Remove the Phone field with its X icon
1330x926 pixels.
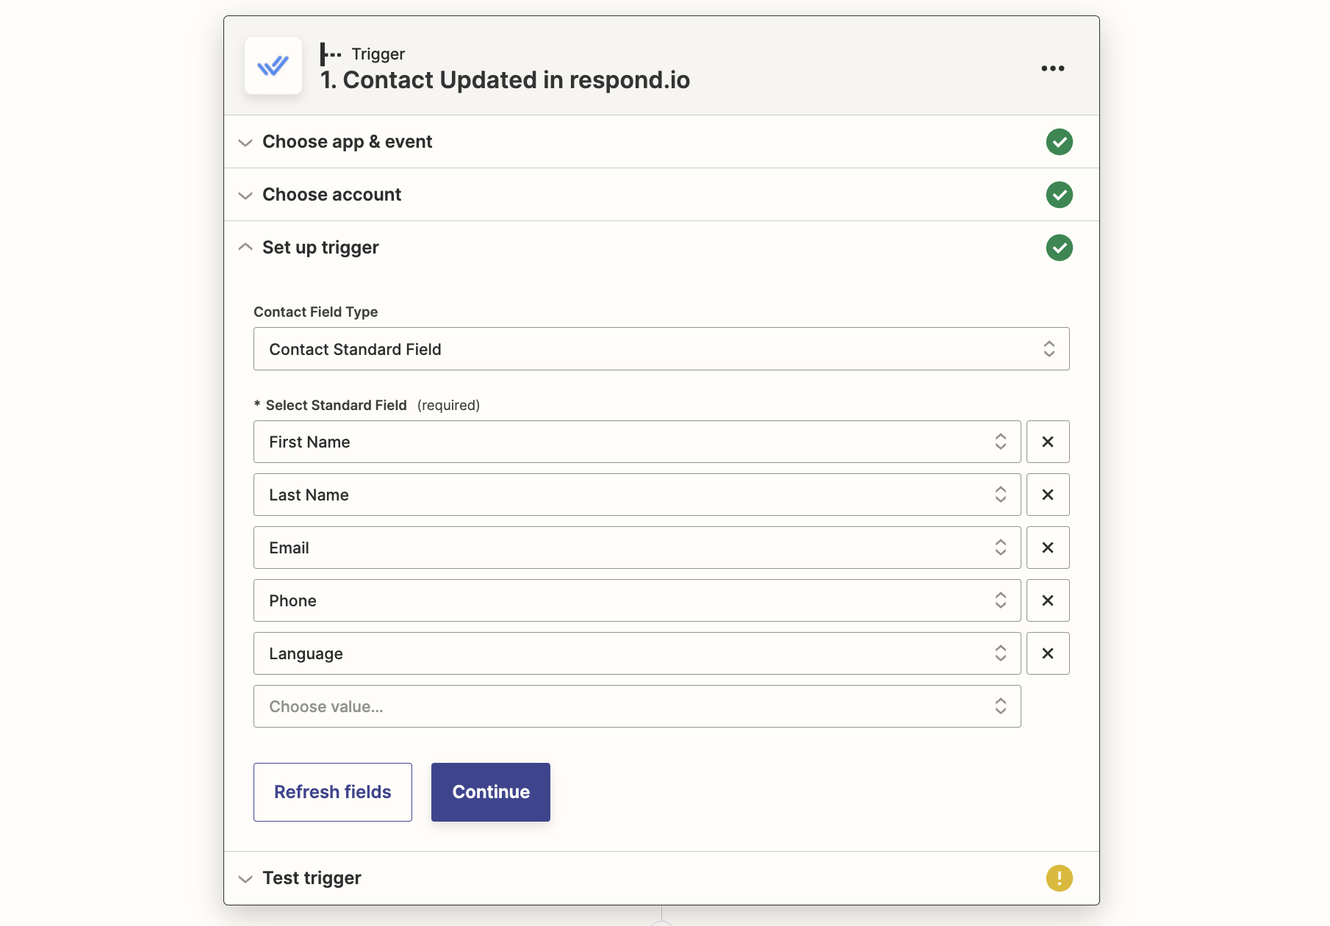click(1048, 600)
